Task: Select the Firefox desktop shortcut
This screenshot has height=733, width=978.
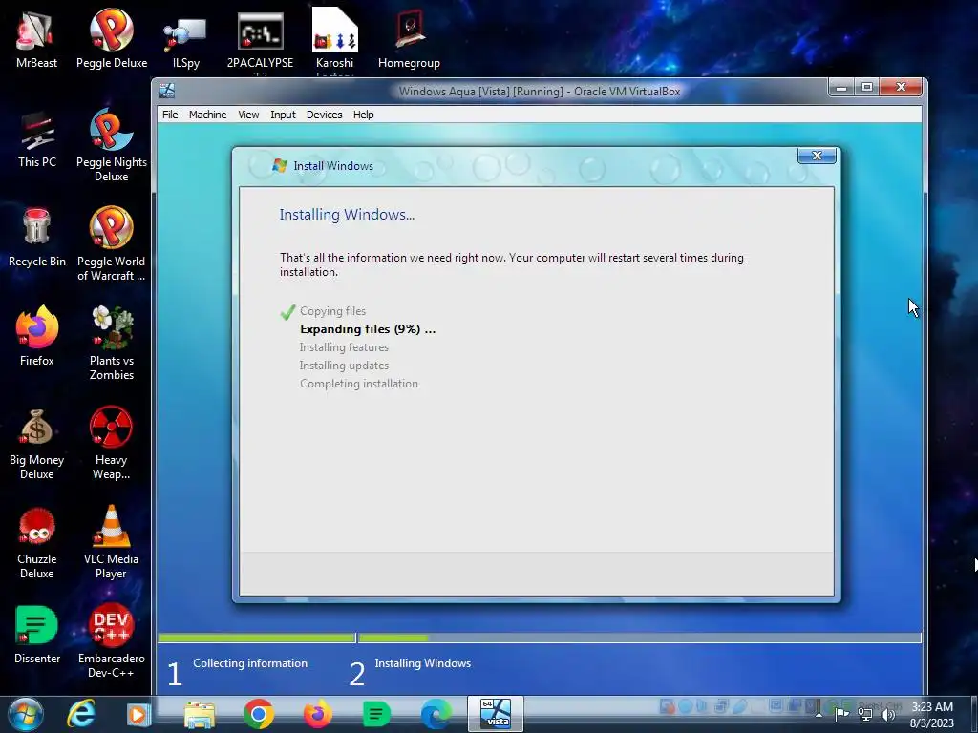Action: [x=36, y=337]
